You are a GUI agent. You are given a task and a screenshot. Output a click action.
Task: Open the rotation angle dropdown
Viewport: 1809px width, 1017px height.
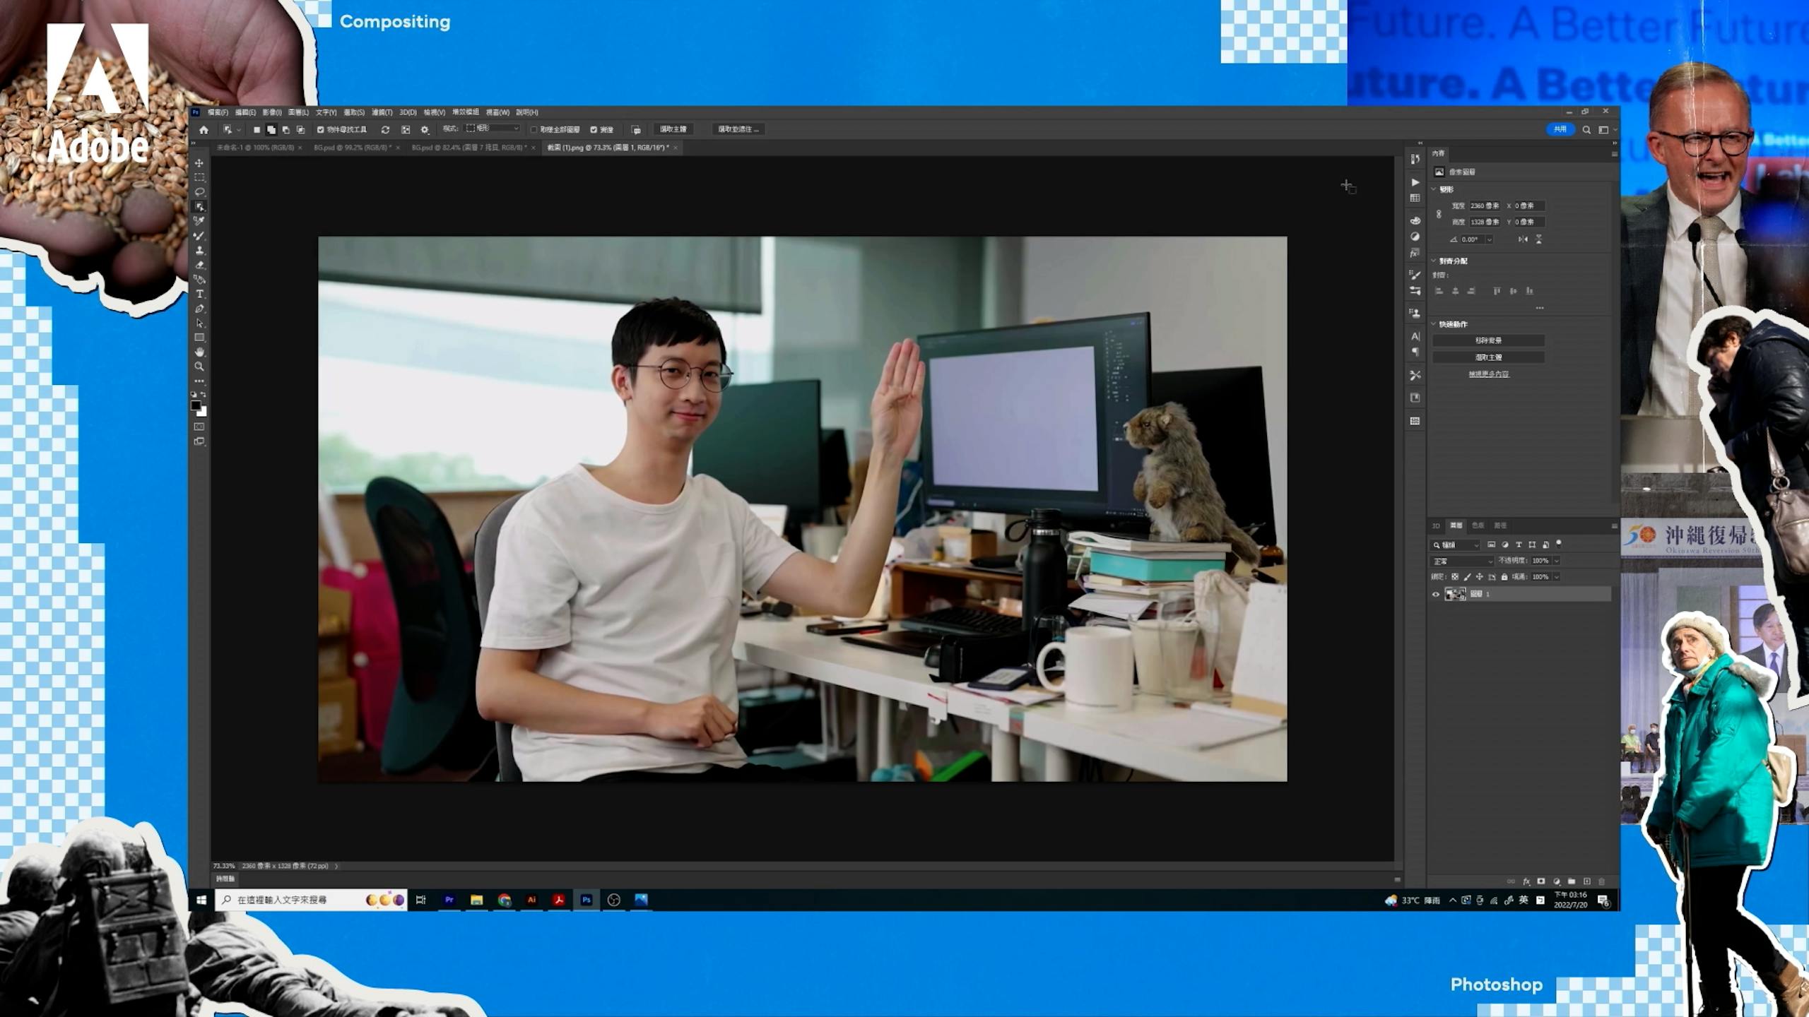coord(1489,240)
